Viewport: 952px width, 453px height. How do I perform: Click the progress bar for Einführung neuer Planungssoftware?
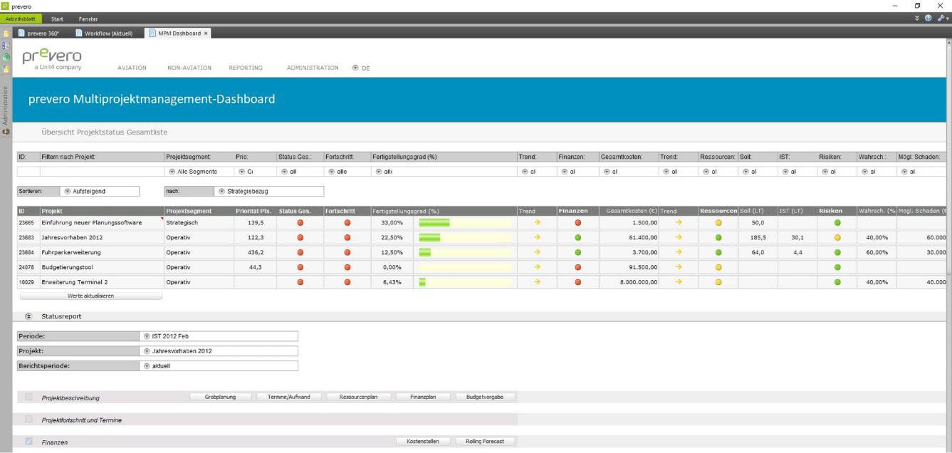pyautogui.click(x=465, y=222)
